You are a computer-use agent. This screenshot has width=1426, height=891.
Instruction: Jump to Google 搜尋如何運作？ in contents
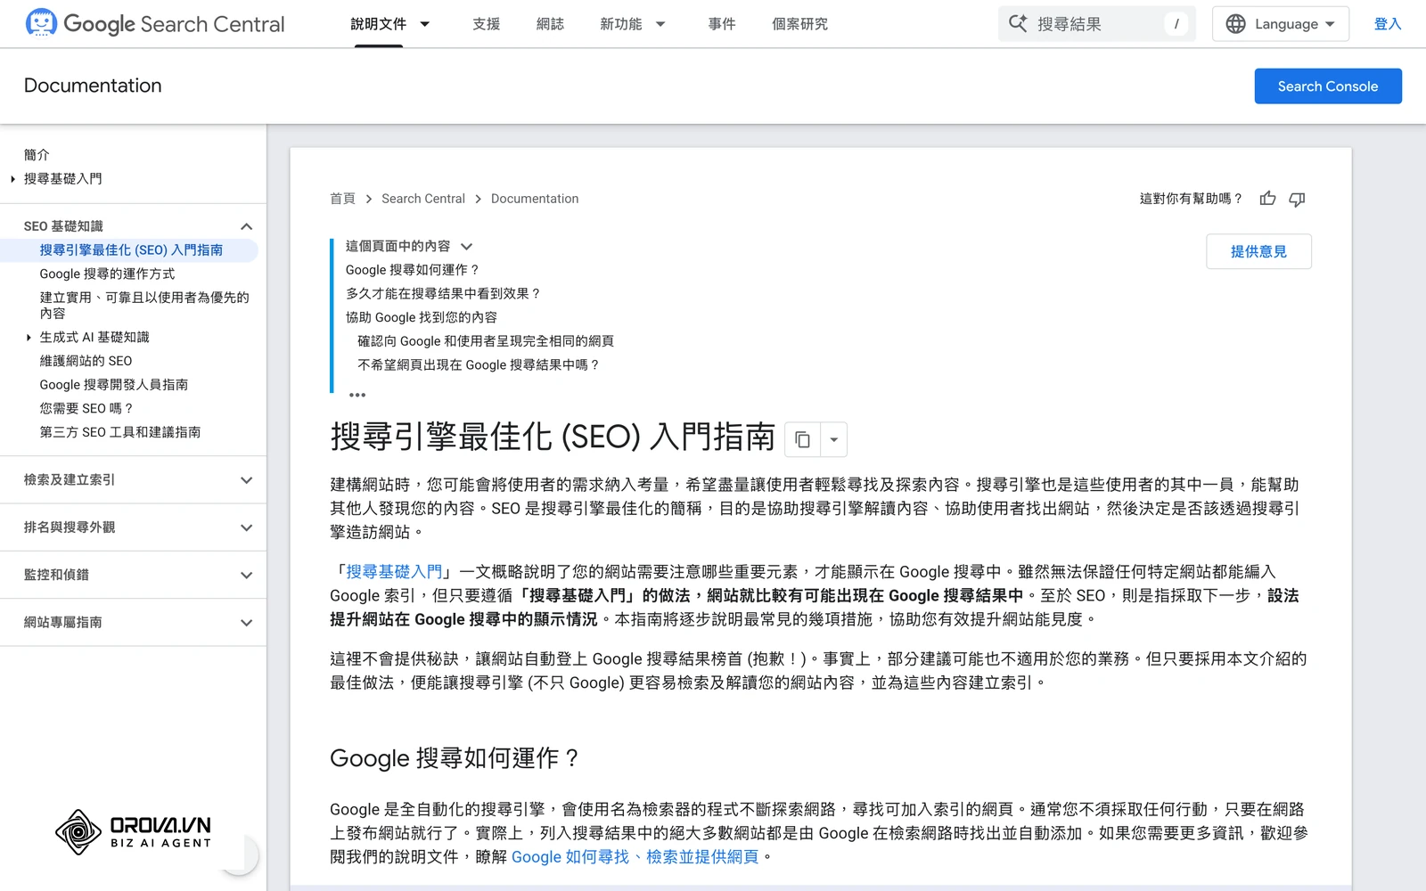point(413,270)
